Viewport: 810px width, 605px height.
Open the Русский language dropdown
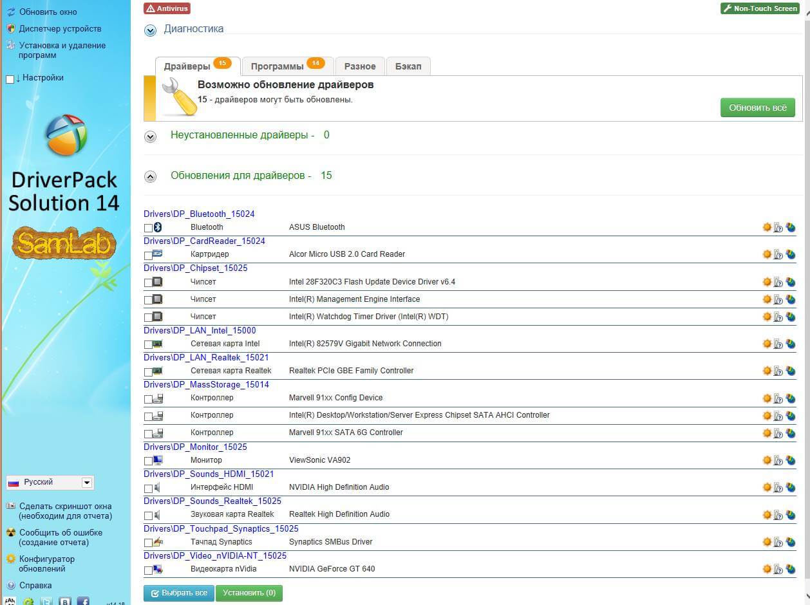(50, 483)
